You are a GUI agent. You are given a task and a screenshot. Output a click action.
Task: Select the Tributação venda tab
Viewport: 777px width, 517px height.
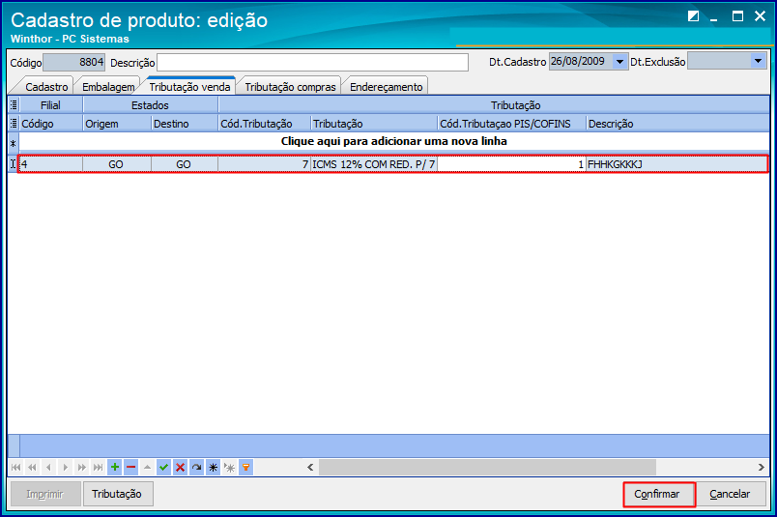pyautogui.click(x=189, y=87)
